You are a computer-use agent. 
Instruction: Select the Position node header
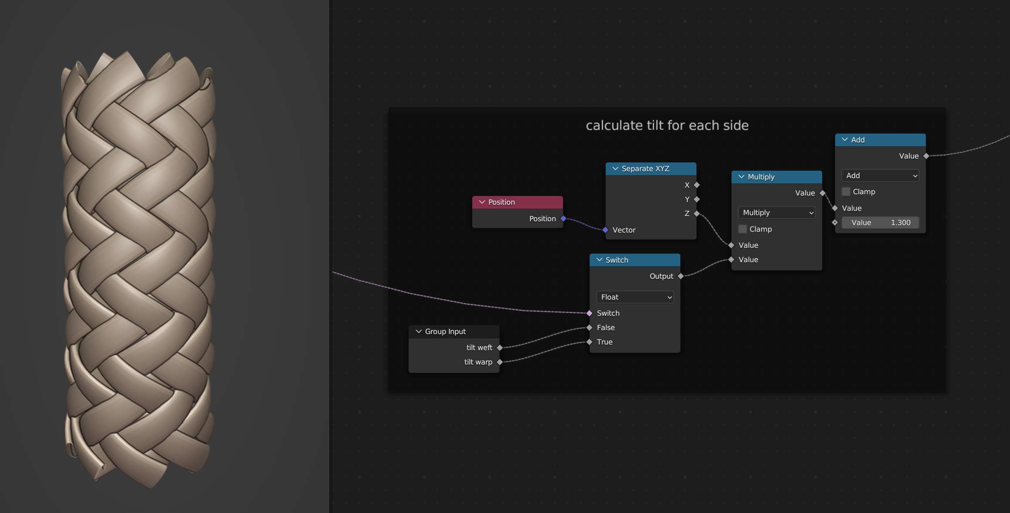pyautogui.click(x=518, y=202)
